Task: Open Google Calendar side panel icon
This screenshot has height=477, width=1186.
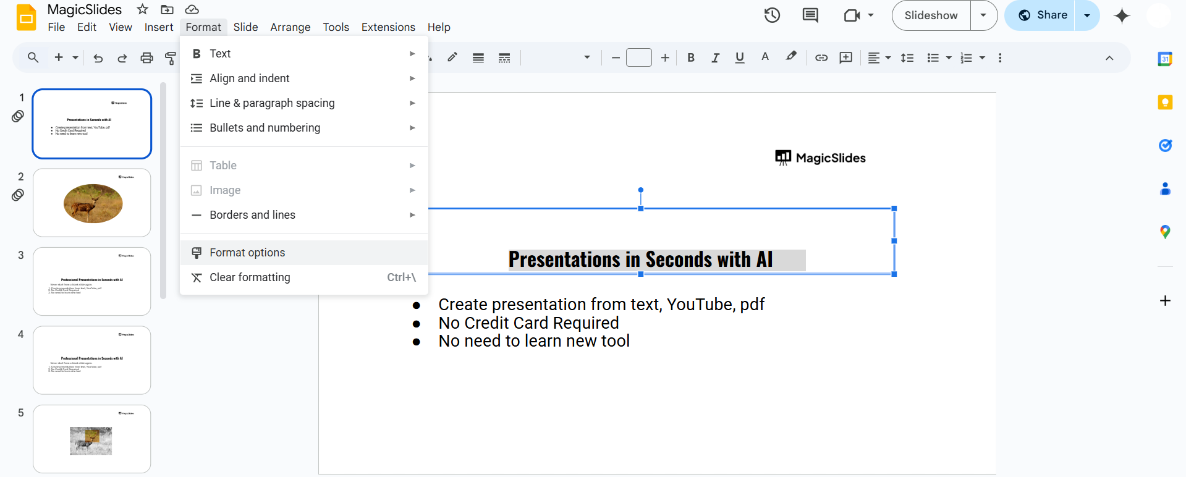Action: tap(1165, 59)
